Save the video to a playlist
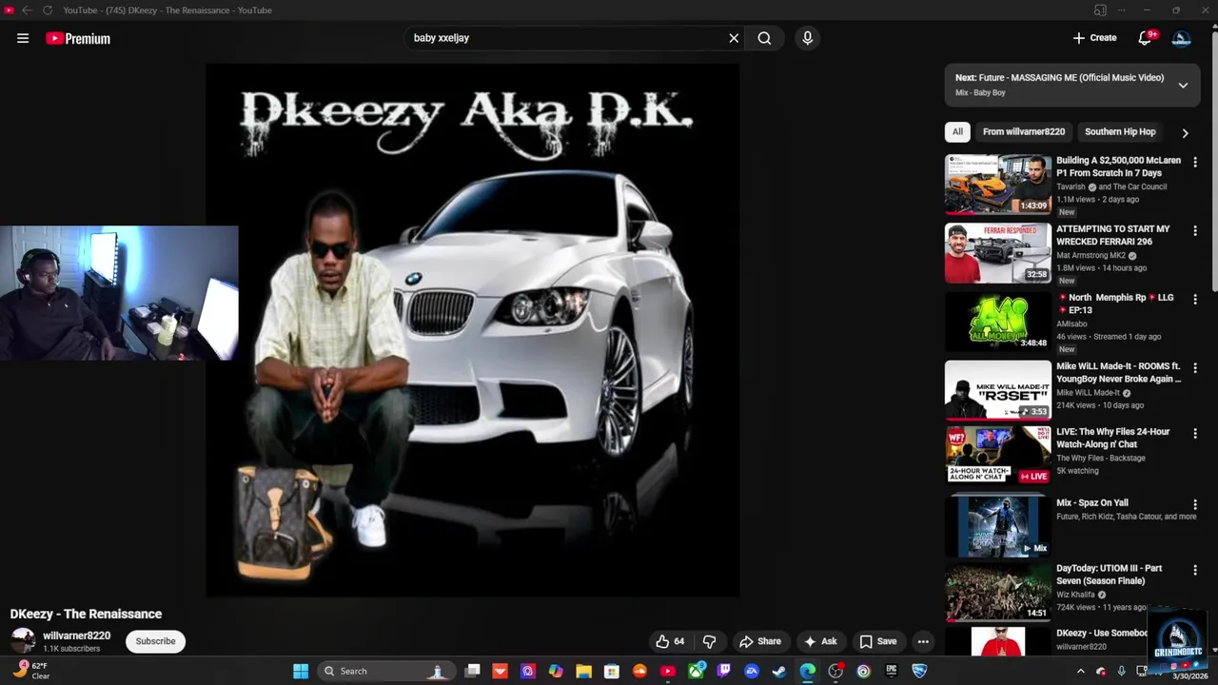Image resolution: width=1218 pixels, height=685 pixels. tap(877, 641)
